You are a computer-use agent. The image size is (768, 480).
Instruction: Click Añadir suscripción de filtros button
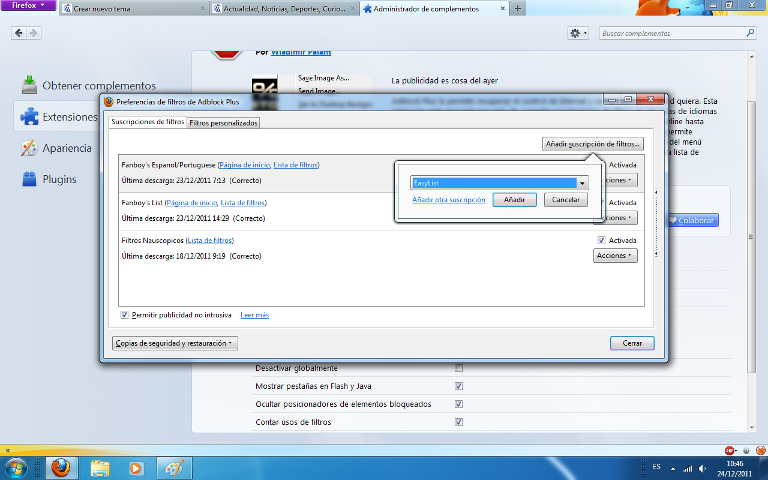click(593, 144)
